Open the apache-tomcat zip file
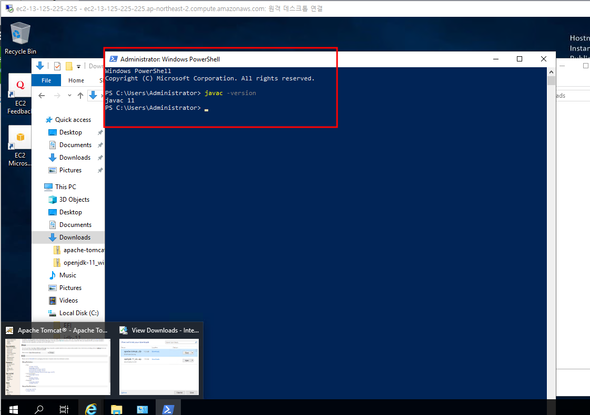The width and height of the screenshot is (590, 415). [79, 250]
